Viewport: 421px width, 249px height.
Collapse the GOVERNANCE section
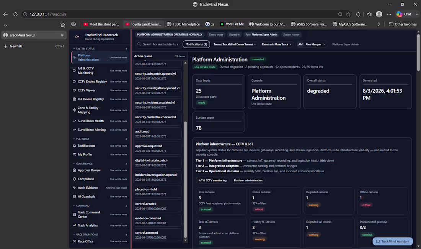pyautogui.click(x=74, y=163)
